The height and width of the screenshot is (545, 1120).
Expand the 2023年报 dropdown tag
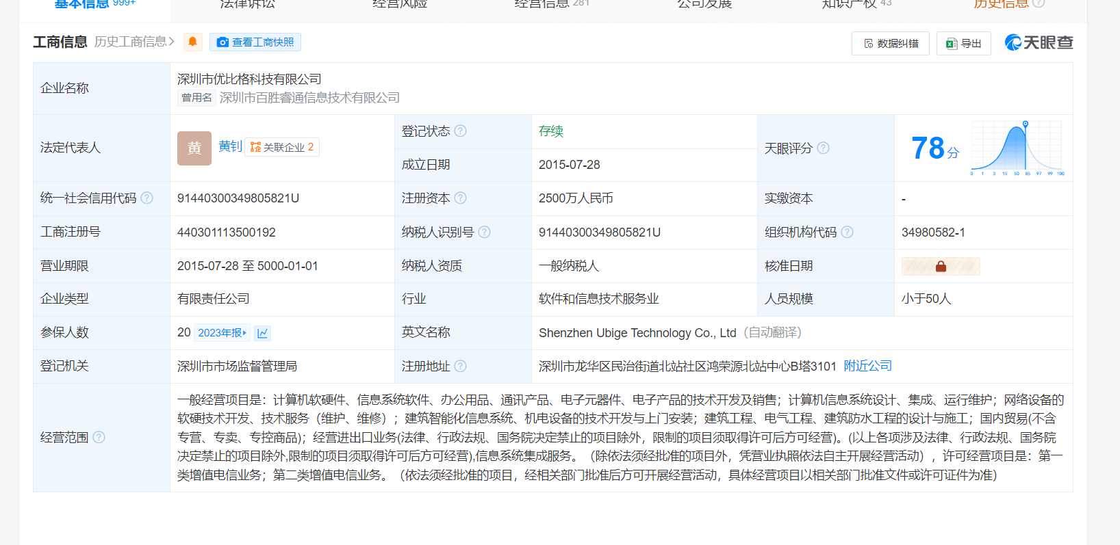[x=222, y=333]
